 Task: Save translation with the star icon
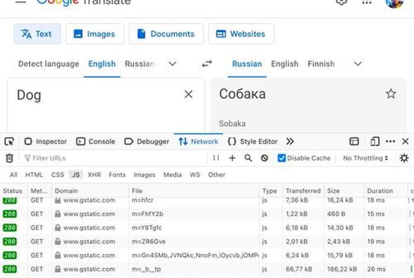pyautogui.click(x=391, y=93)
